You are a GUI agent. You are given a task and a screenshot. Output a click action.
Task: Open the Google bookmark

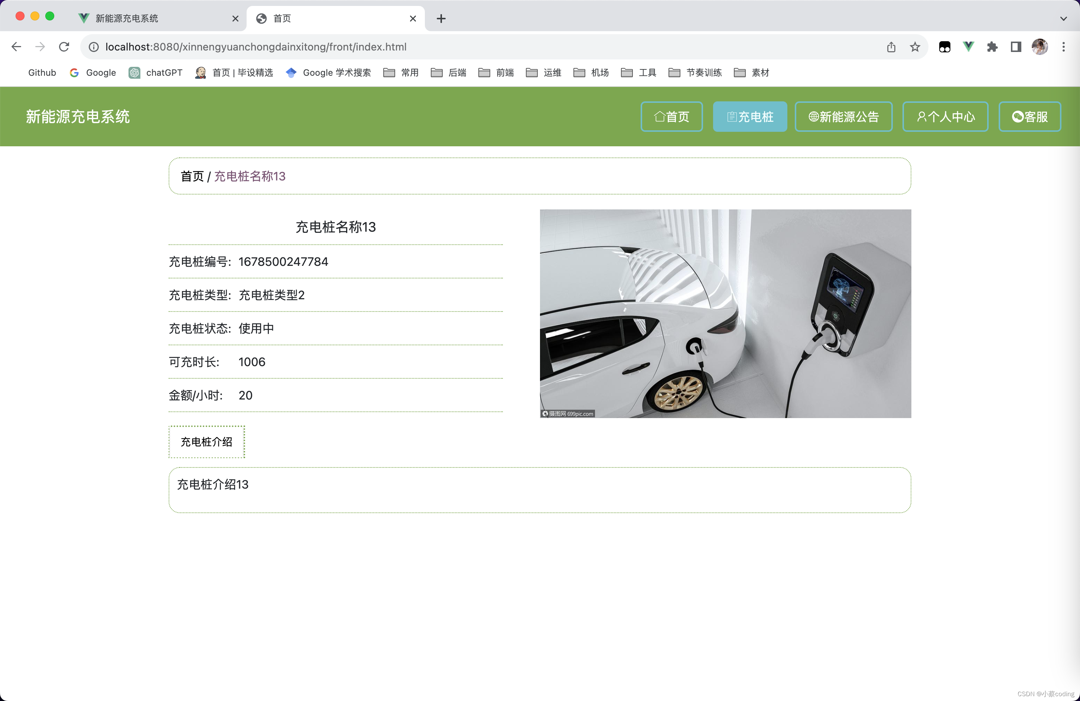pyautogui.click(x=93, y=73)
